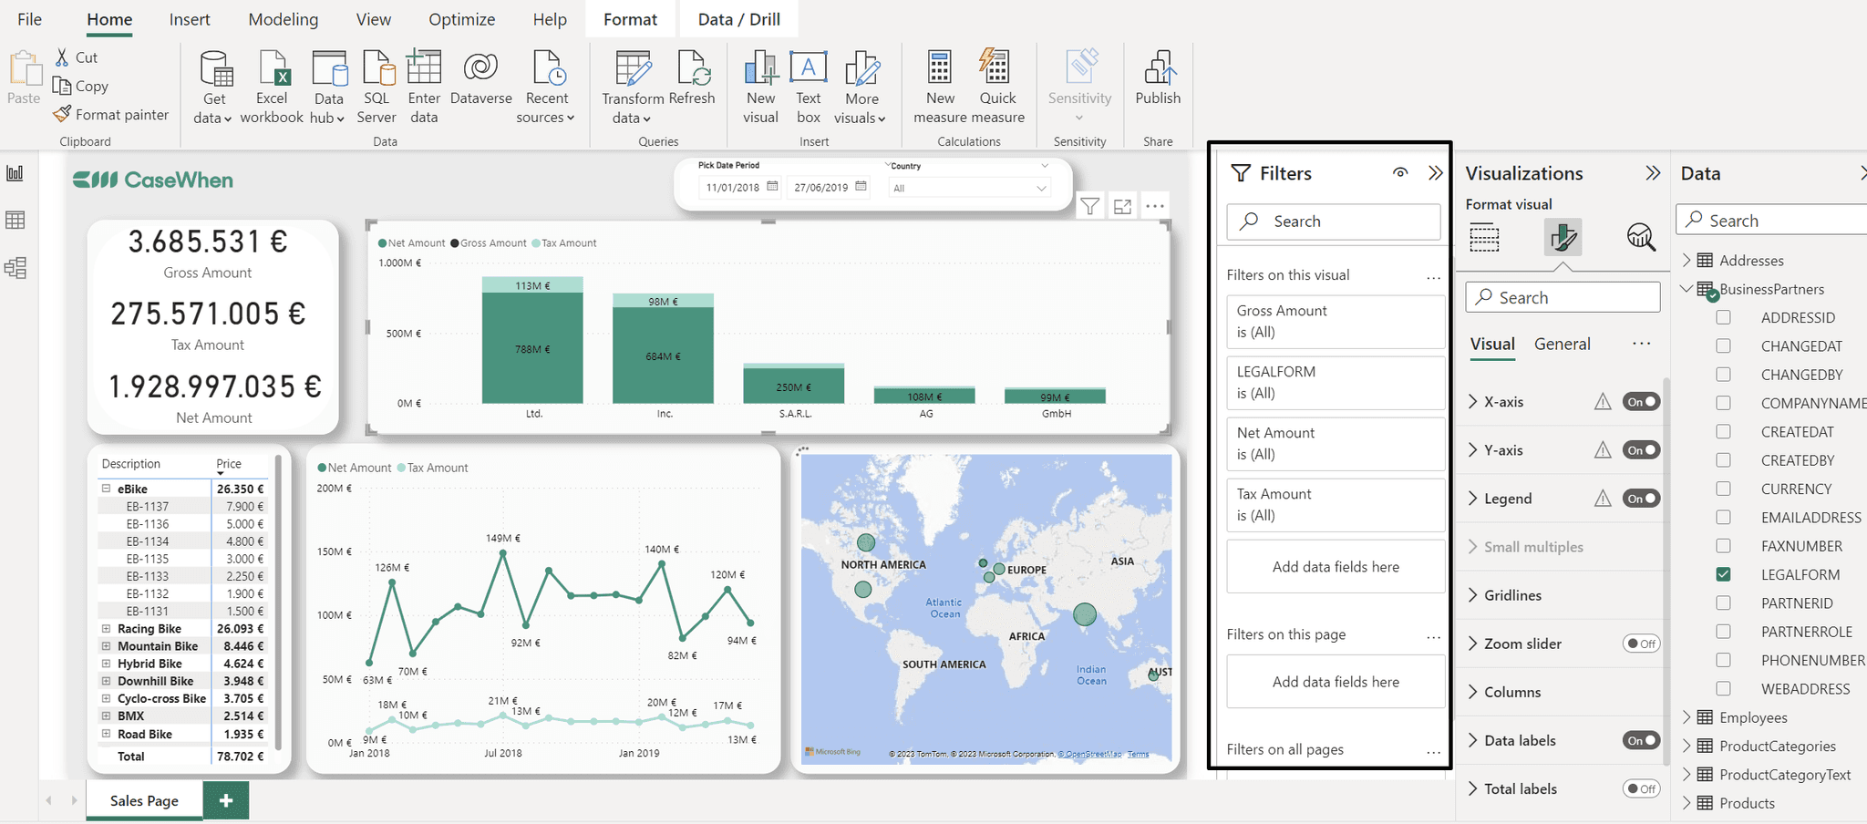Check the CURRENCY field under BusinessPartners
Viewport: 1867px width, 824px height.
(x=1724, y=489)
